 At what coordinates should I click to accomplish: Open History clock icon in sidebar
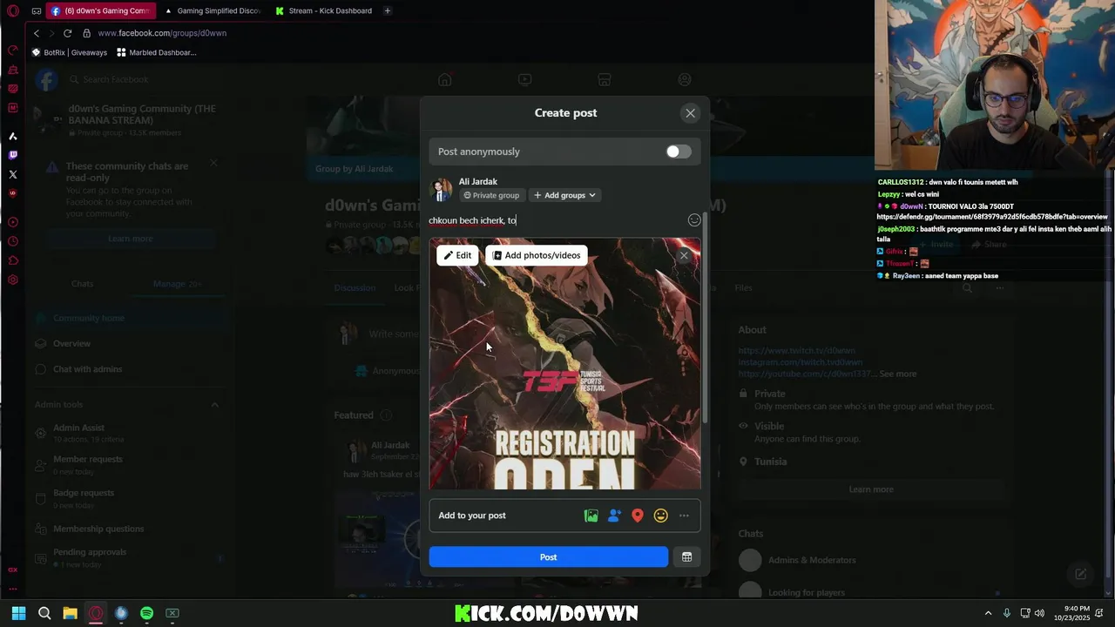pyautogui.click(x=13, y=241)
